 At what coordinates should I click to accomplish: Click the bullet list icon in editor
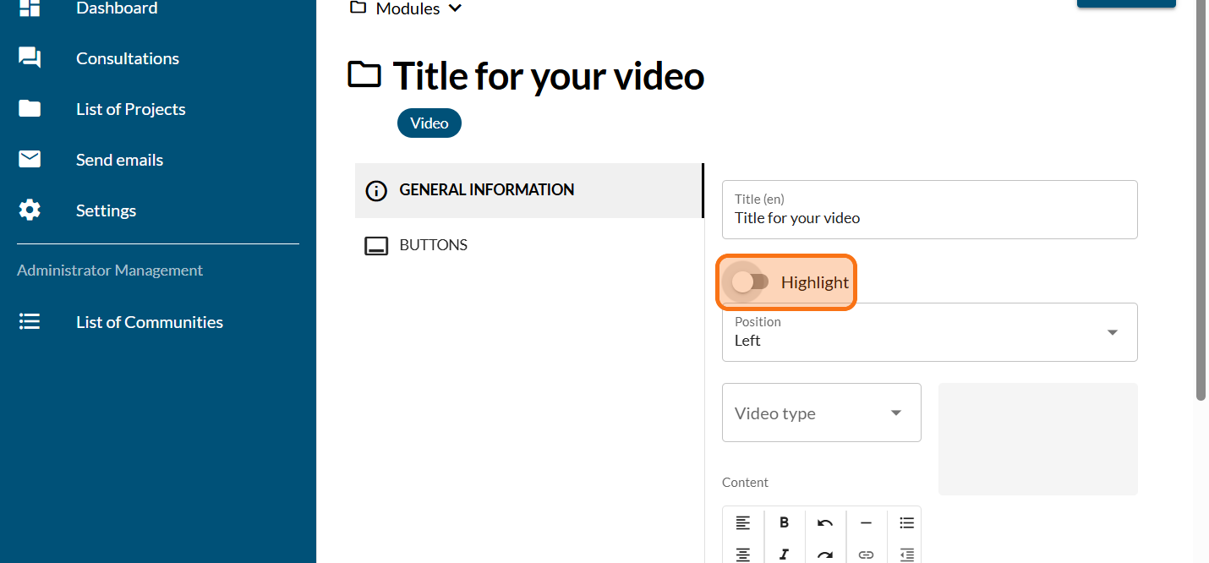pyautogui.click(x=906, y=523)
